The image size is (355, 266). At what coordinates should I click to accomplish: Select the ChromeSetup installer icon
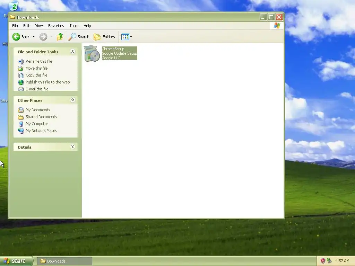pos(92,53)
